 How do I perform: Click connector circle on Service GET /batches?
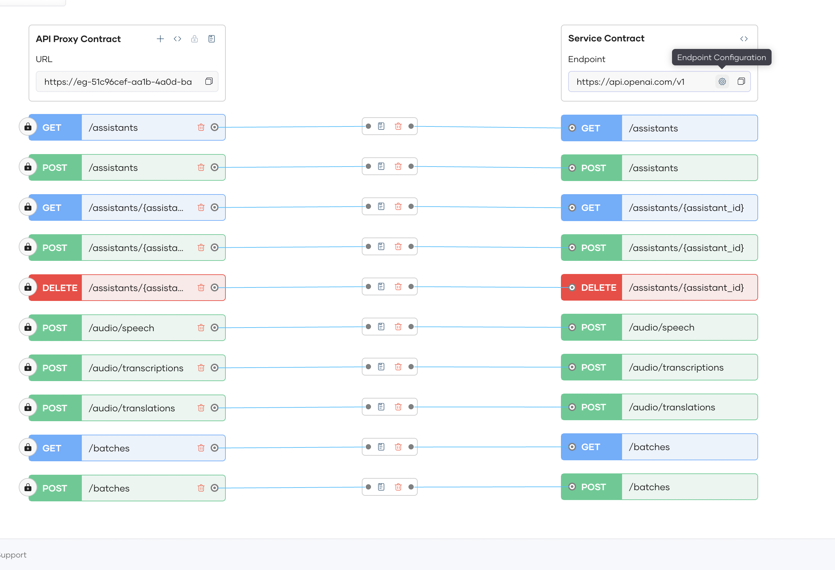[572, 447]
